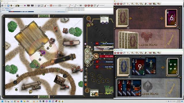Click the undo arrow icon at main toolbar start

pyautogui.click(x=2, y=5)
